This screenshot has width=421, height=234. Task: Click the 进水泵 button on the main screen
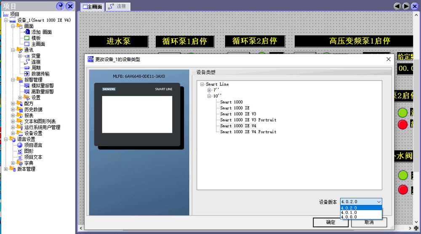tap(118, 41)
